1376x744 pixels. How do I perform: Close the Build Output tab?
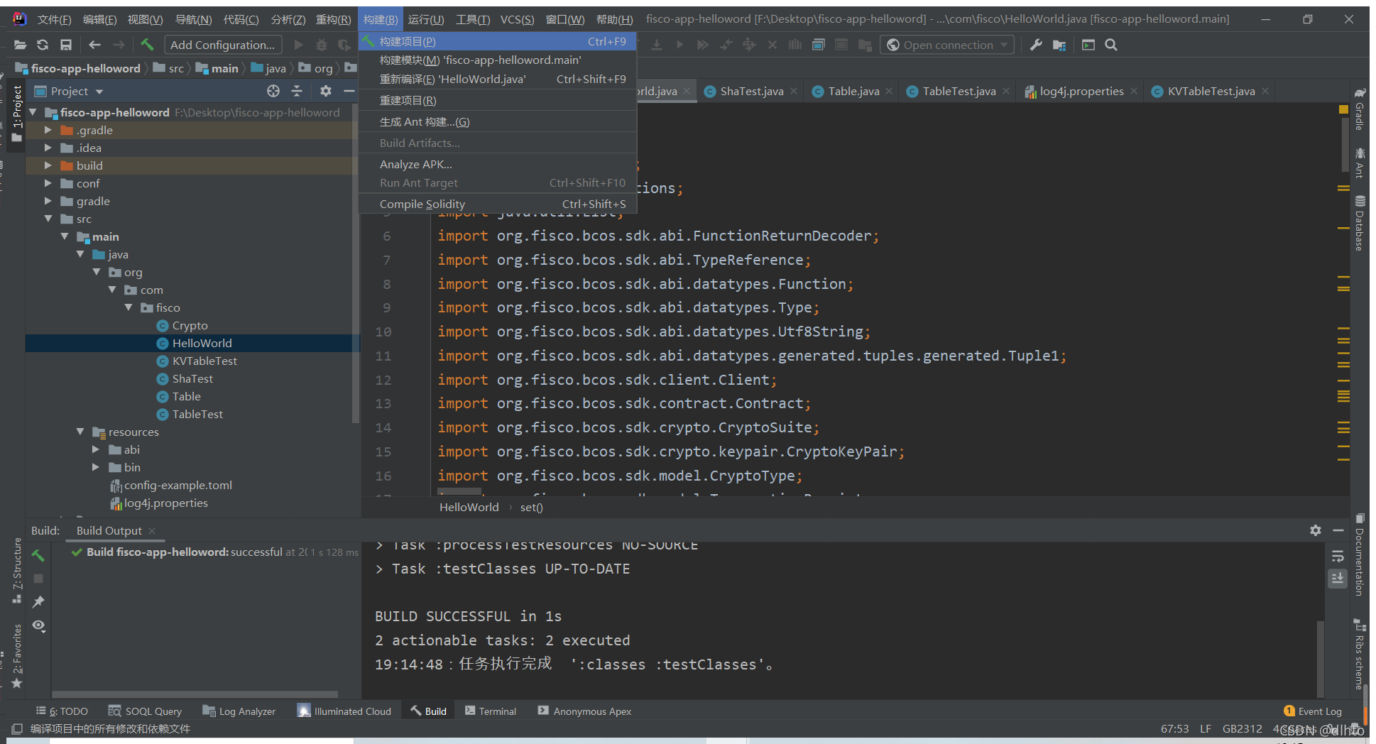click(x=152, y=530)
